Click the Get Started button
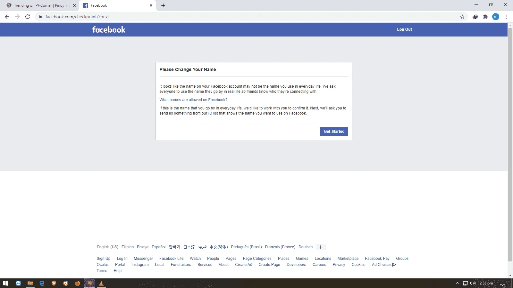 click(334, 132)
